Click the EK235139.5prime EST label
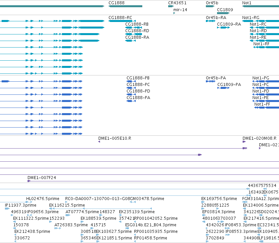Screen dimensions: 279x243 pyautogui.click(x=137, y=212)
